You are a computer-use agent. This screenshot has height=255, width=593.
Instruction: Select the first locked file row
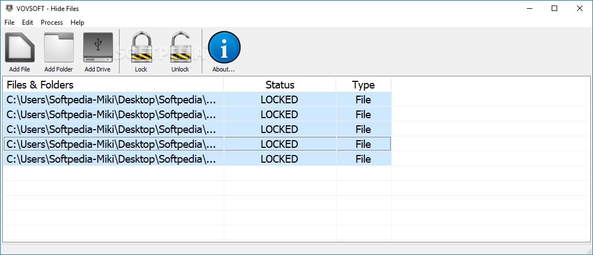tap(113, 99)
